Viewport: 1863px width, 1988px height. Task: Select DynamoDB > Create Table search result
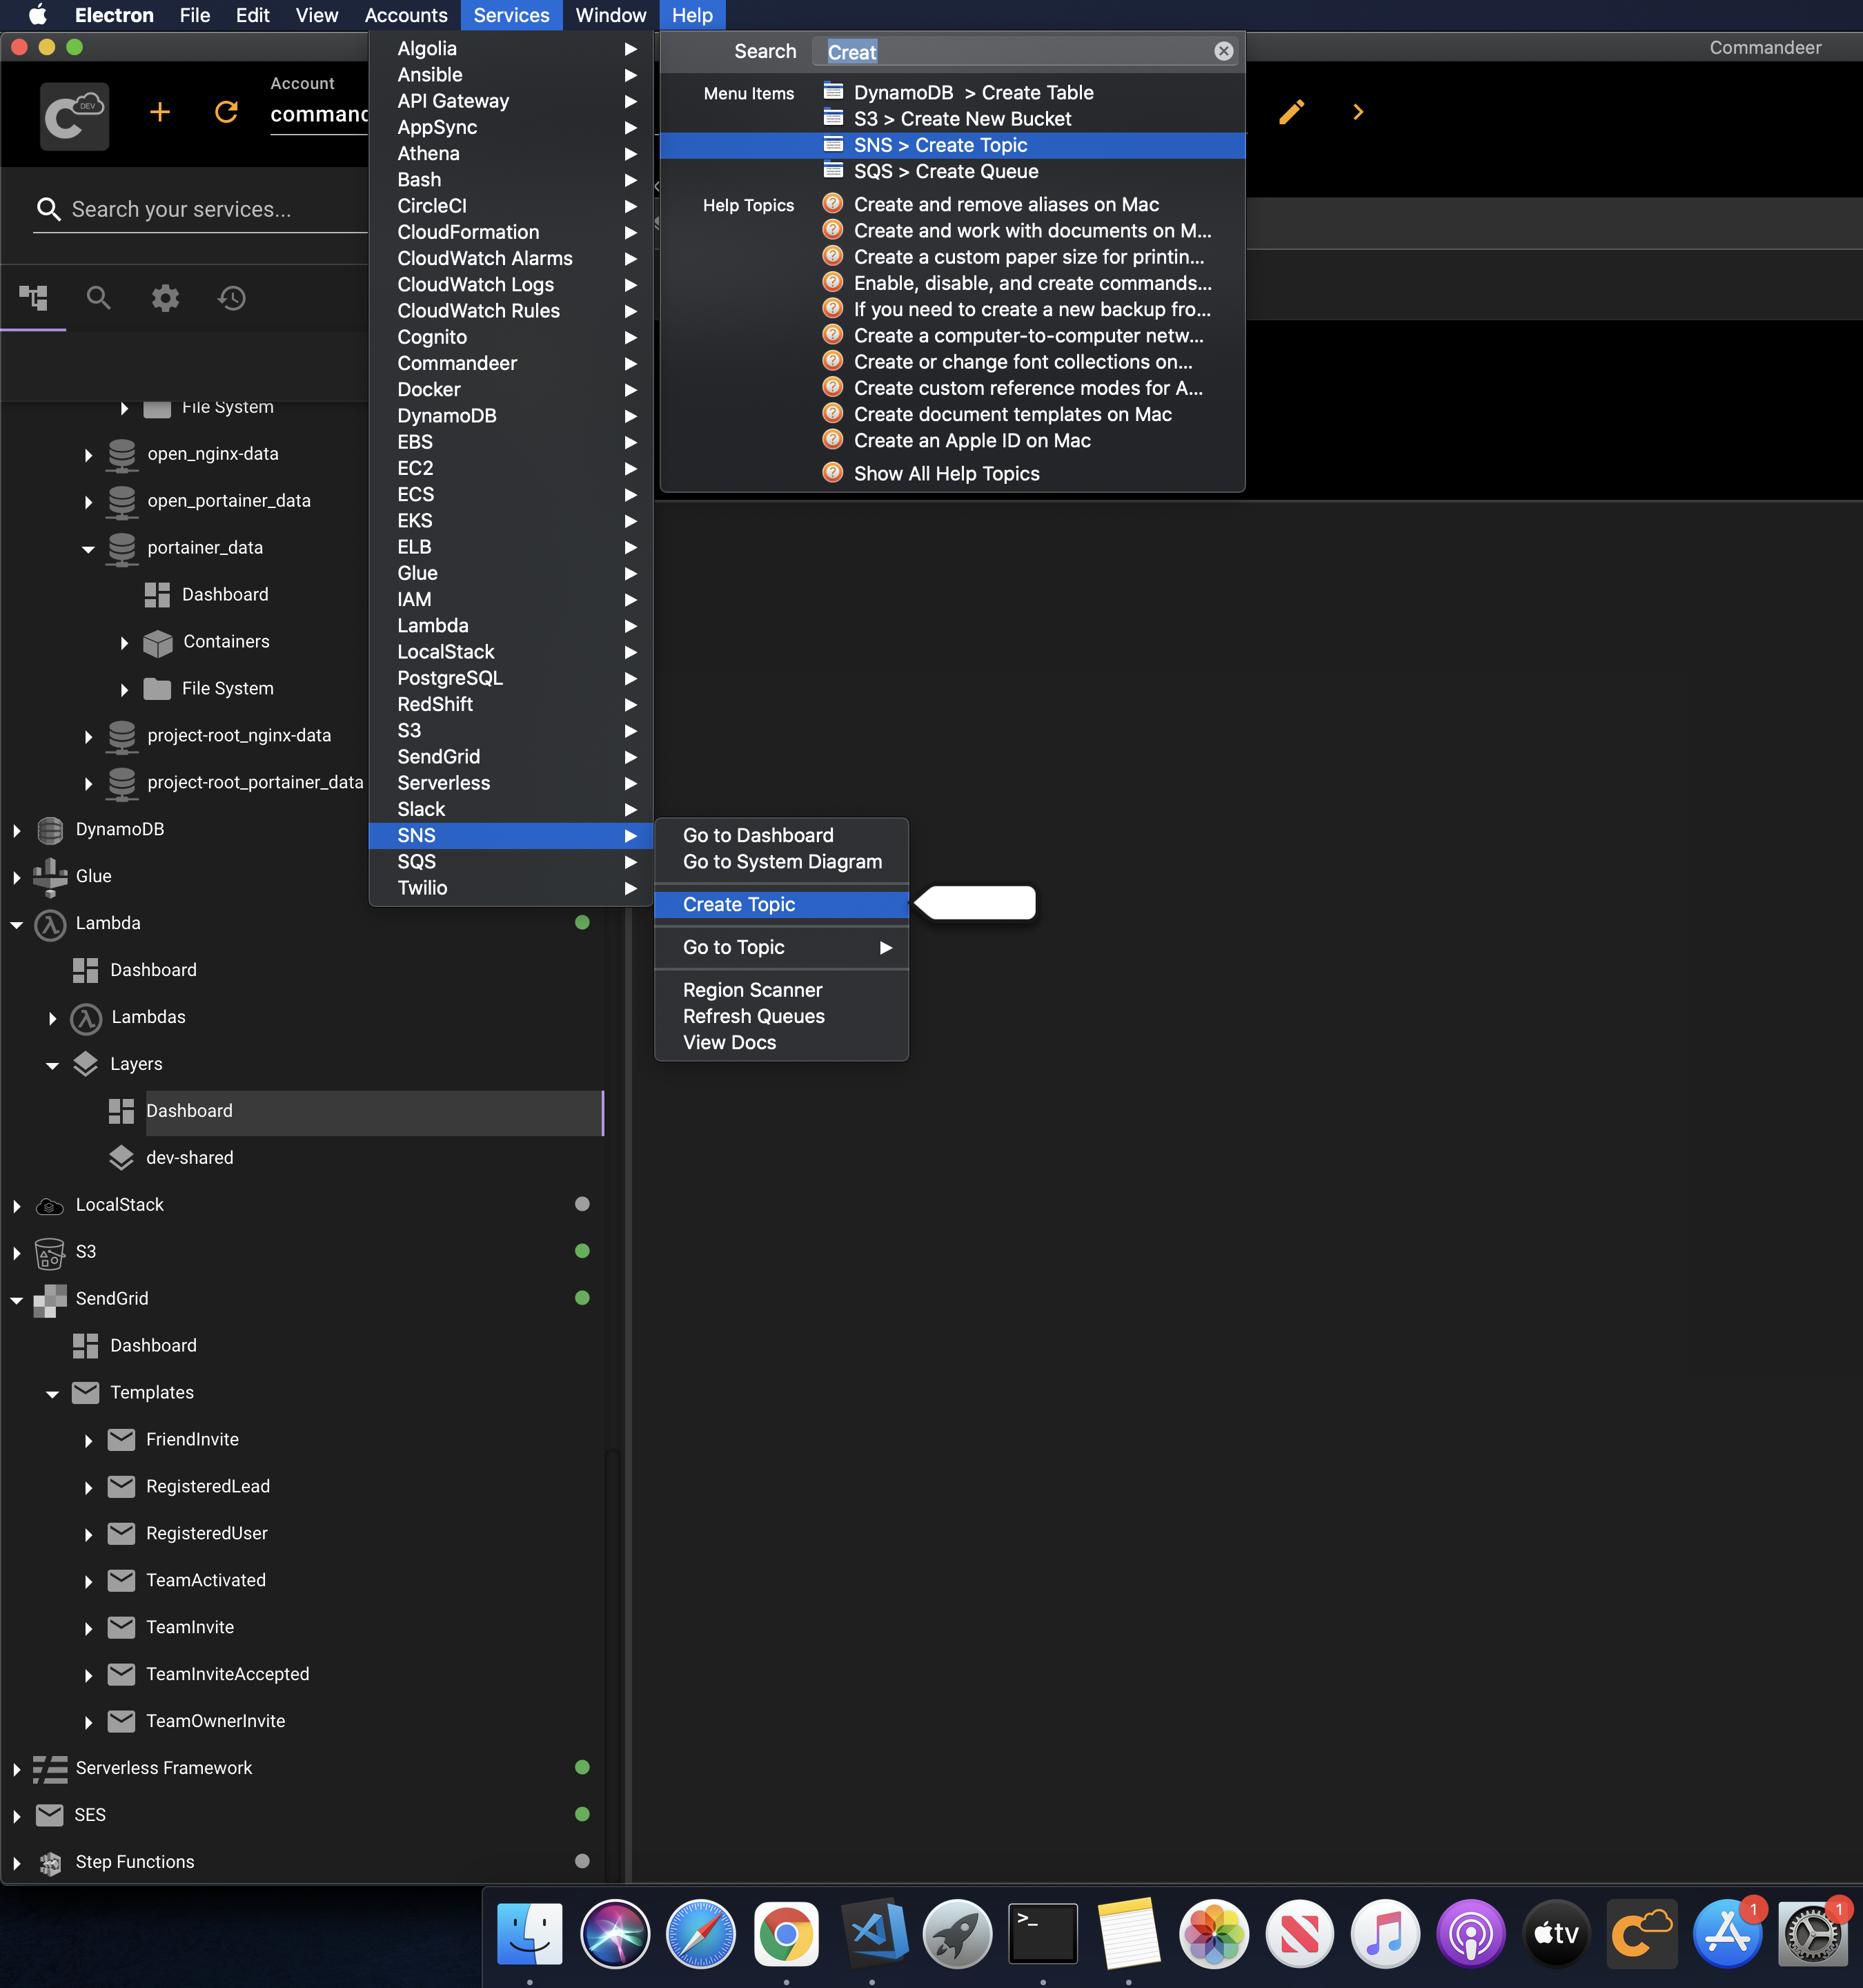point(952,92)
